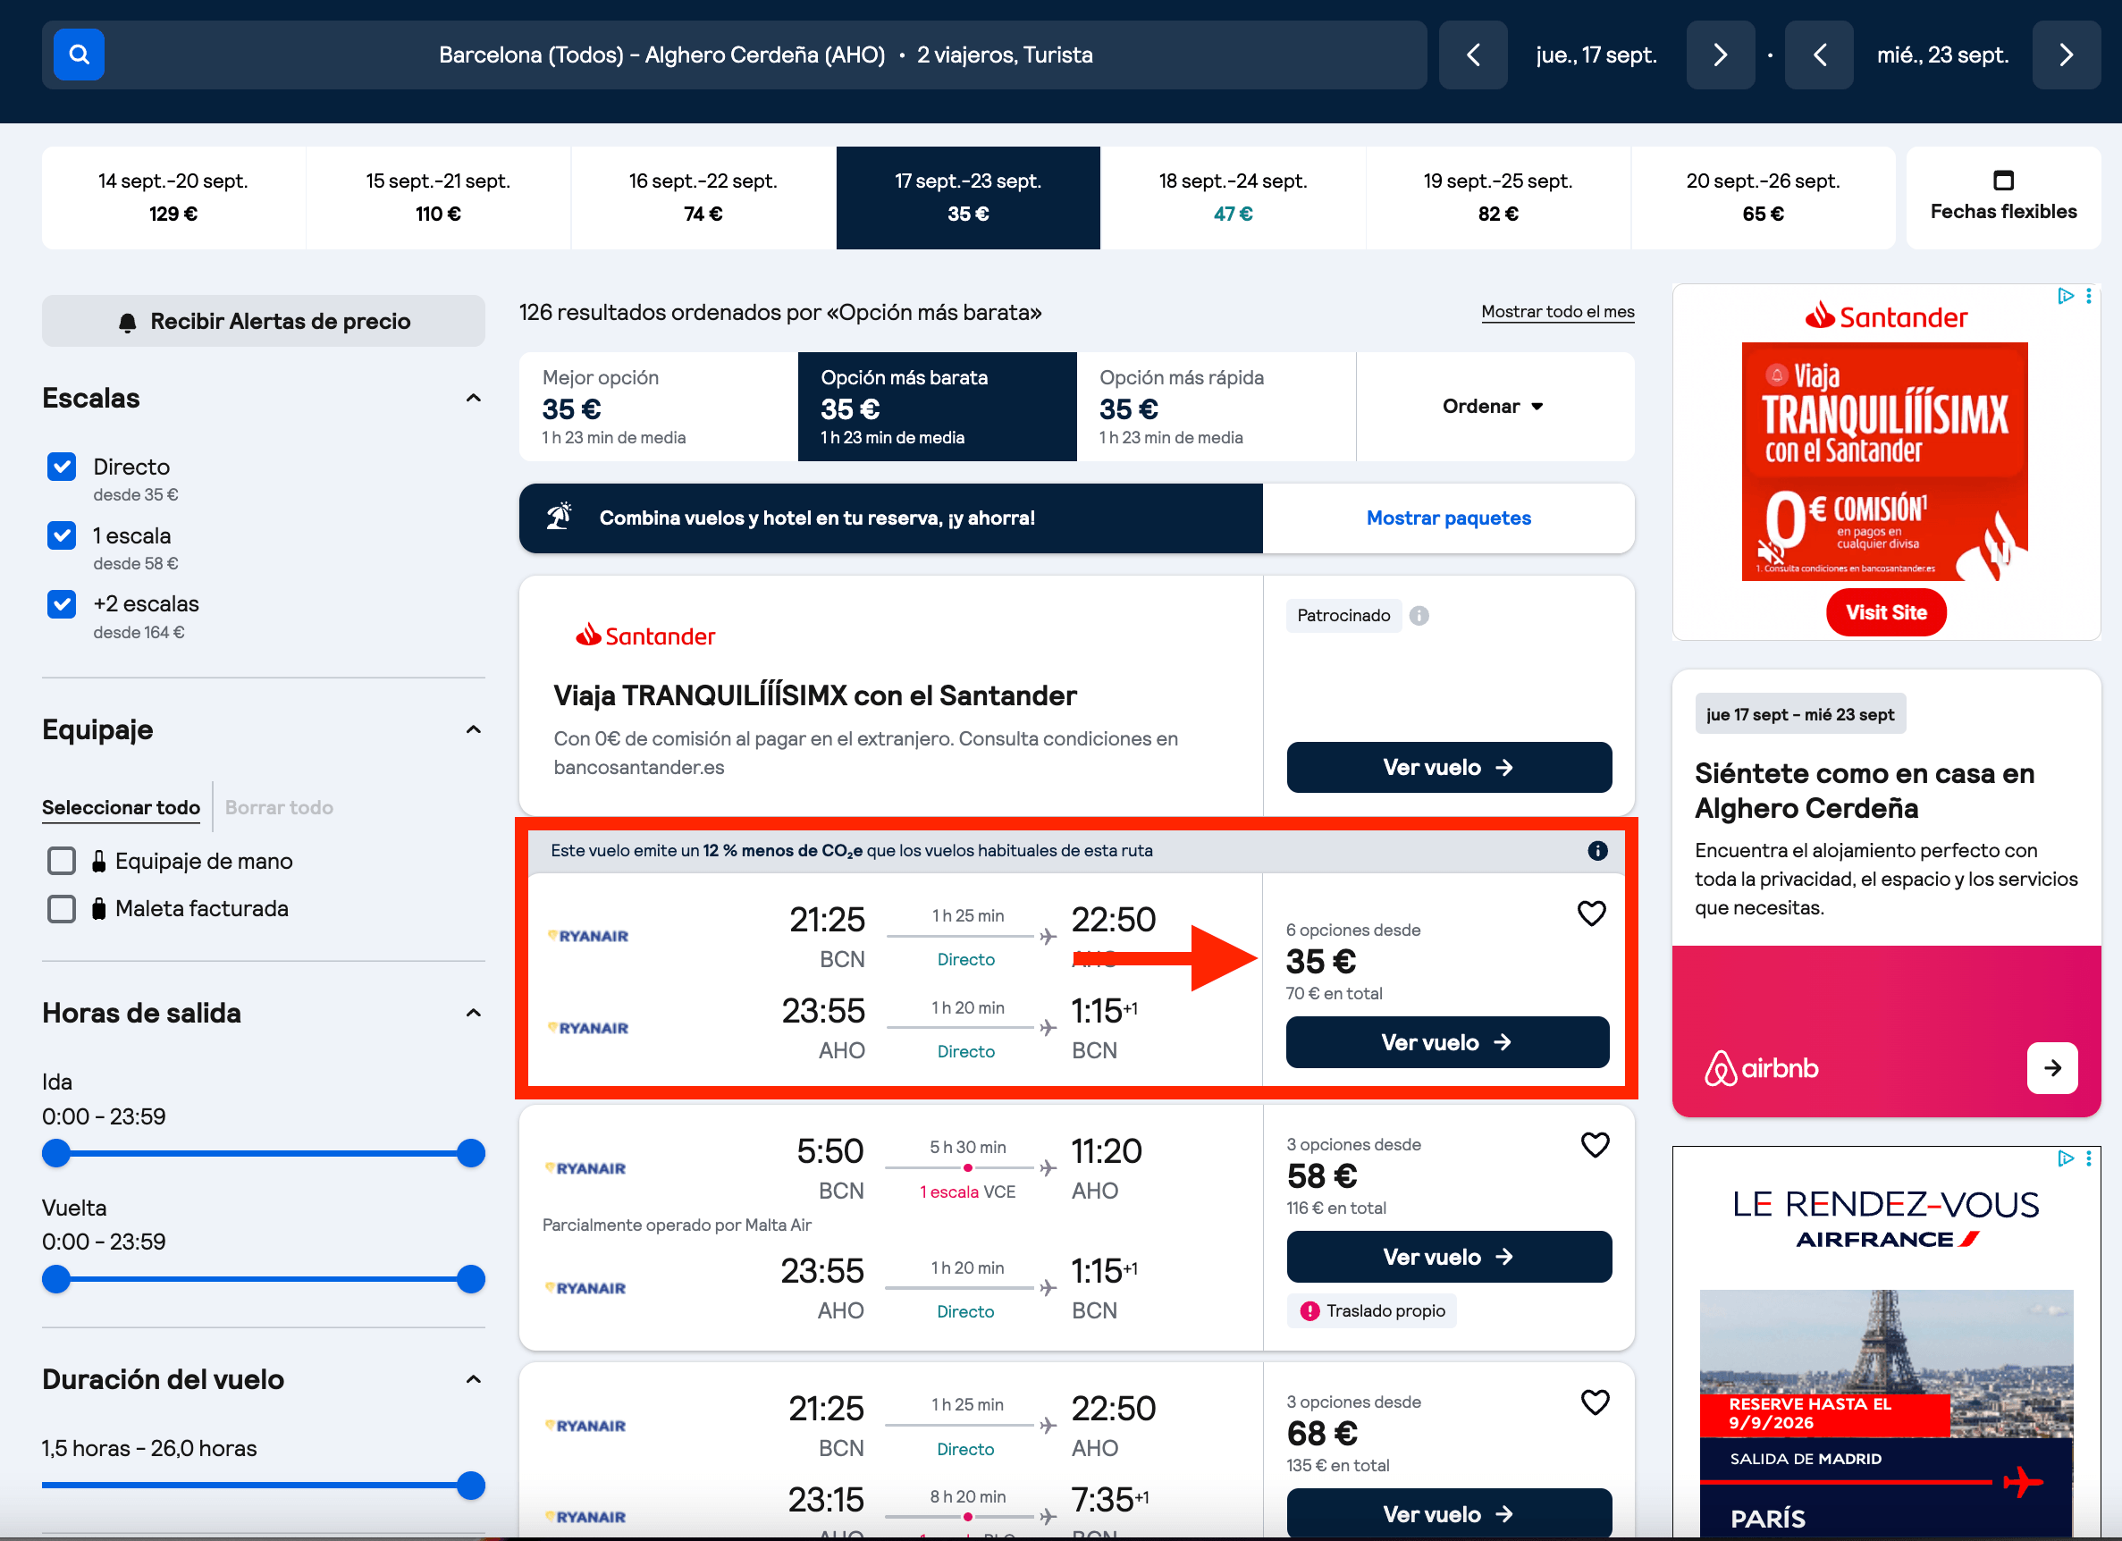Open the Fechas flexibles option
The width and height of the screenshot is (2122, 1541).
click(x=2003, y=198)
